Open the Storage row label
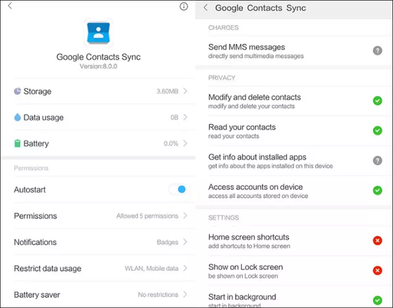This screenshot has width=393, height=308. [37, 91]
